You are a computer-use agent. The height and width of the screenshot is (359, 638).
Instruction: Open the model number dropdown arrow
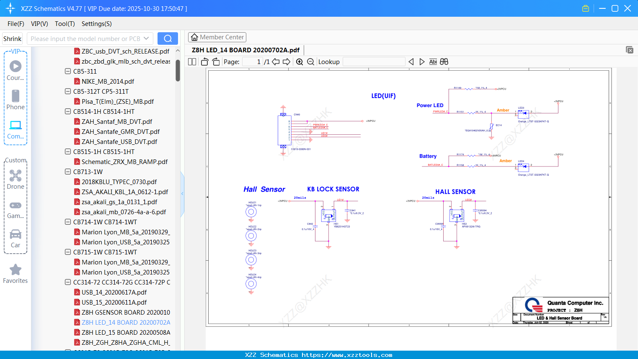click(146, 38)
